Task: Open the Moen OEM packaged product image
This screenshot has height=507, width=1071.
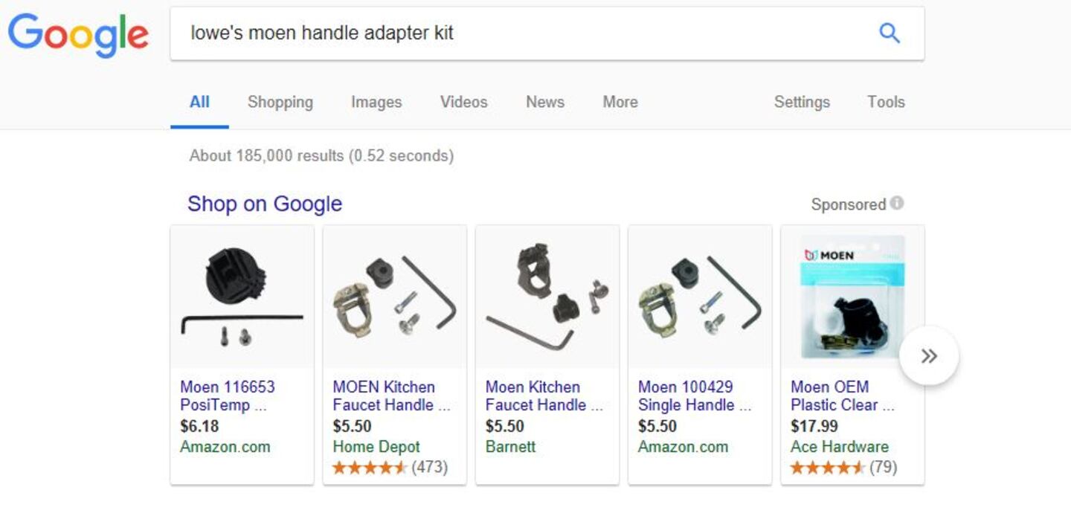Action: click(852, 297)
